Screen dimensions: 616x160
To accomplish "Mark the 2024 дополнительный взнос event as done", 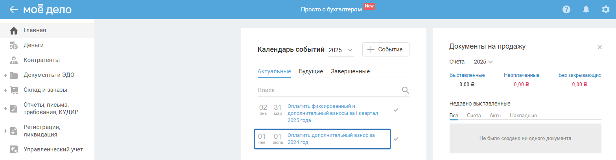I will pyautogui.click(x=396, y=139).
